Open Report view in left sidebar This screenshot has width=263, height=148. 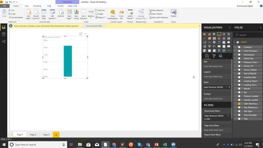pos(4,28)
